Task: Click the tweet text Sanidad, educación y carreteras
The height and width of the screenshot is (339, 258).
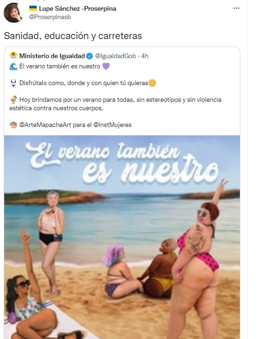Action: [x=73, y=36]
